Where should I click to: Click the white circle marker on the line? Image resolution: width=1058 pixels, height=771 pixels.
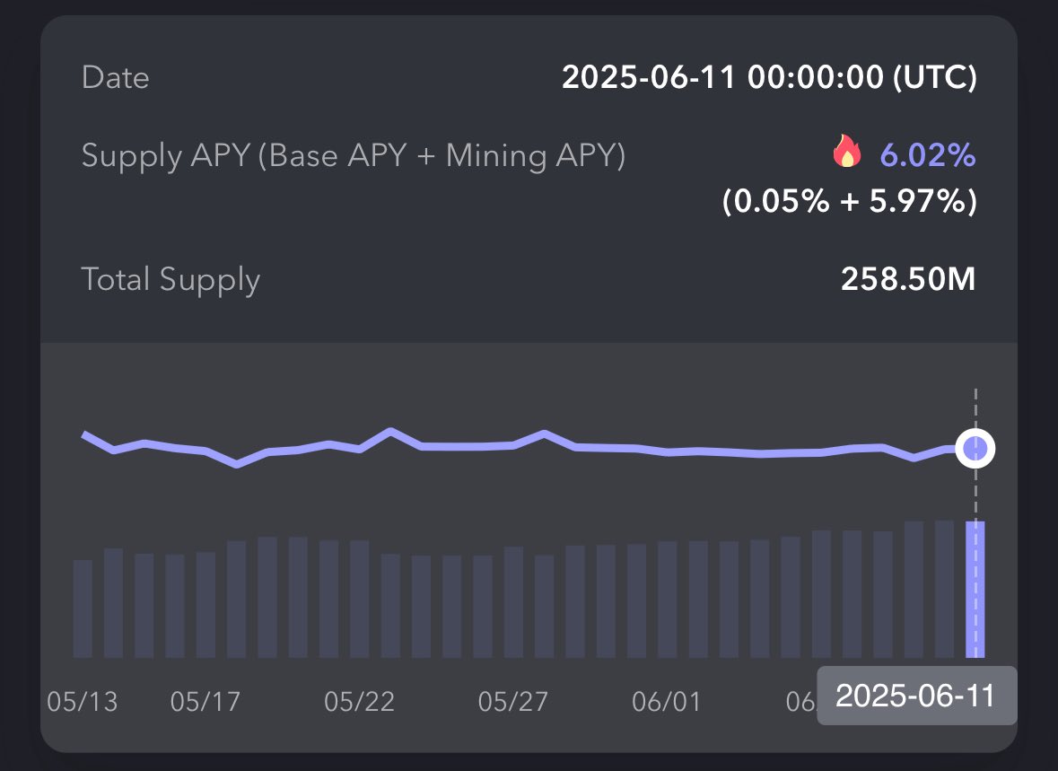(x=975, y=448)
